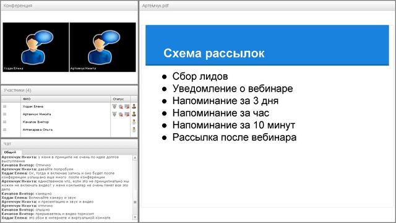This screenshot has width=396, height=223.
Task: Click chat message 'и презентацию и звук и видео'
Action: pyautogui.click(x=66, y=201)
